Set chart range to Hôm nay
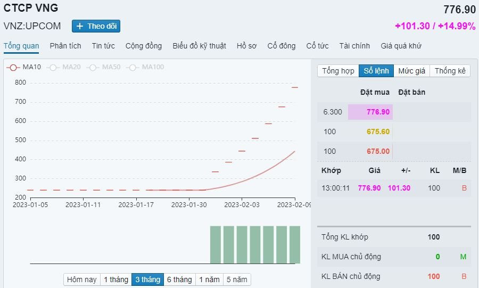Viewport: 479px width, 288px height. pos(82,279)
